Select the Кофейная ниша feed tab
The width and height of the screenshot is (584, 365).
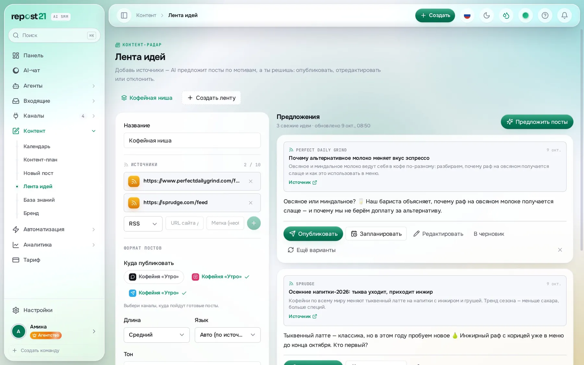point(147,98)
